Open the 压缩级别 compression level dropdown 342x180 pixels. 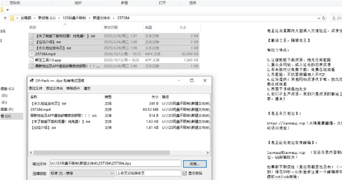[82, 173]
